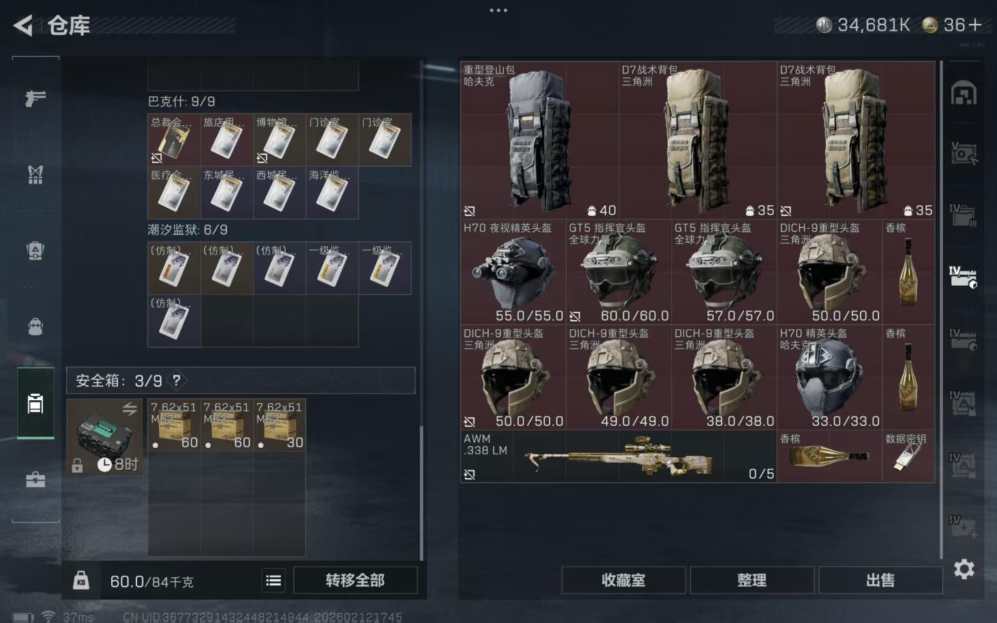Image resolution: width=997 pixels, height=623 pixels.
Task: Click the 出售 sell button
Action: click(x=880, y=580)
